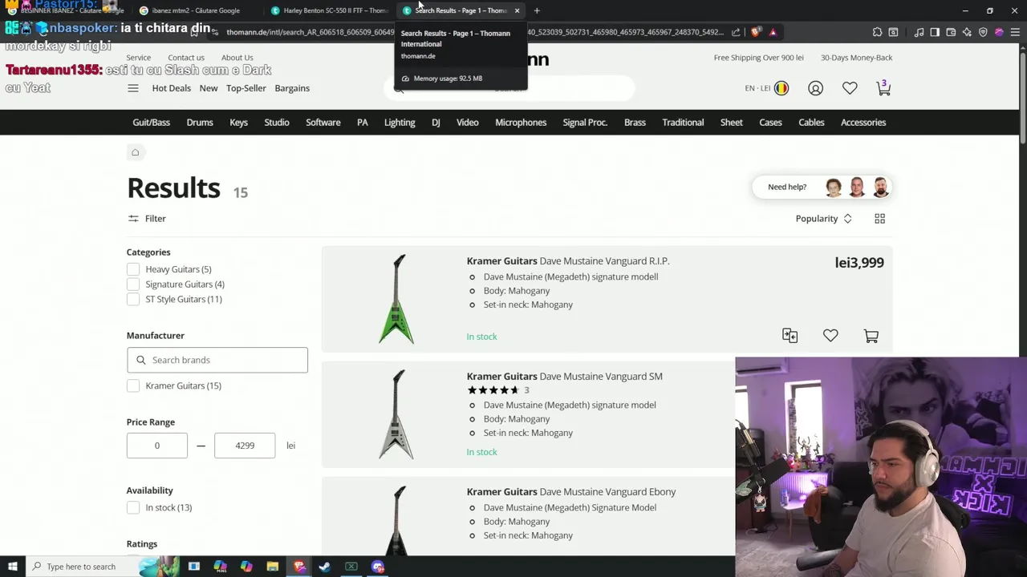Open the browser main menu icon

(x=1015, y=32)
